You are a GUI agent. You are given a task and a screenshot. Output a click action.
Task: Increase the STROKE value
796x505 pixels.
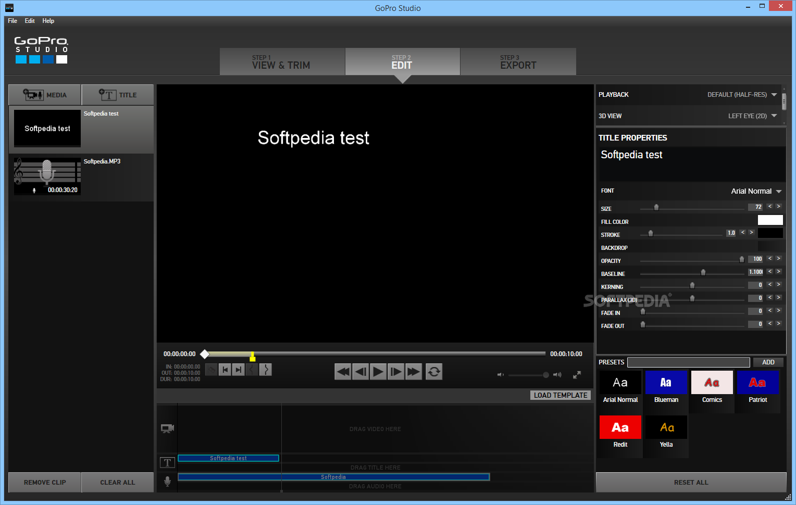point(752,233)
